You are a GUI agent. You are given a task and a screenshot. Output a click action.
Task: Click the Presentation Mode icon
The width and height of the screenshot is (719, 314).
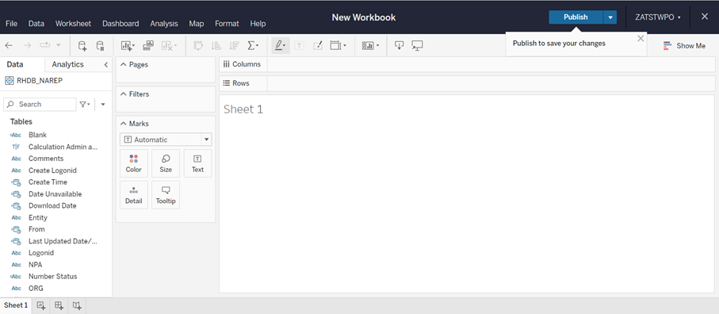(417, 45)
